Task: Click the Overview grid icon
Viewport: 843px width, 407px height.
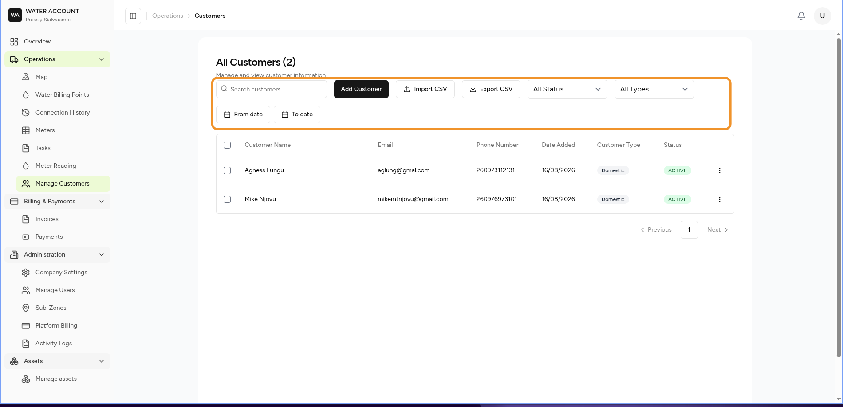Action: point(14,42)
